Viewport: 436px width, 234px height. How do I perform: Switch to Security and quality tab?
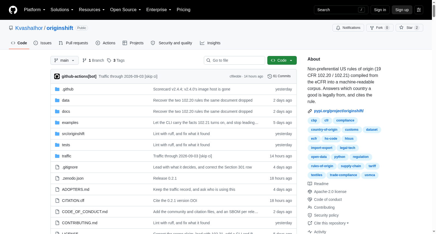click(x=171, y=43)
